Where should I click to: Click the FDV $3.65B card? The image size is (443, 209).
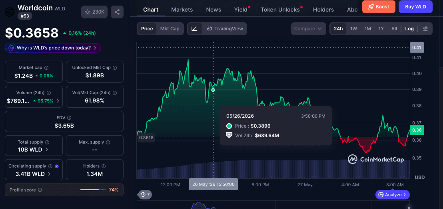[64, 121]
